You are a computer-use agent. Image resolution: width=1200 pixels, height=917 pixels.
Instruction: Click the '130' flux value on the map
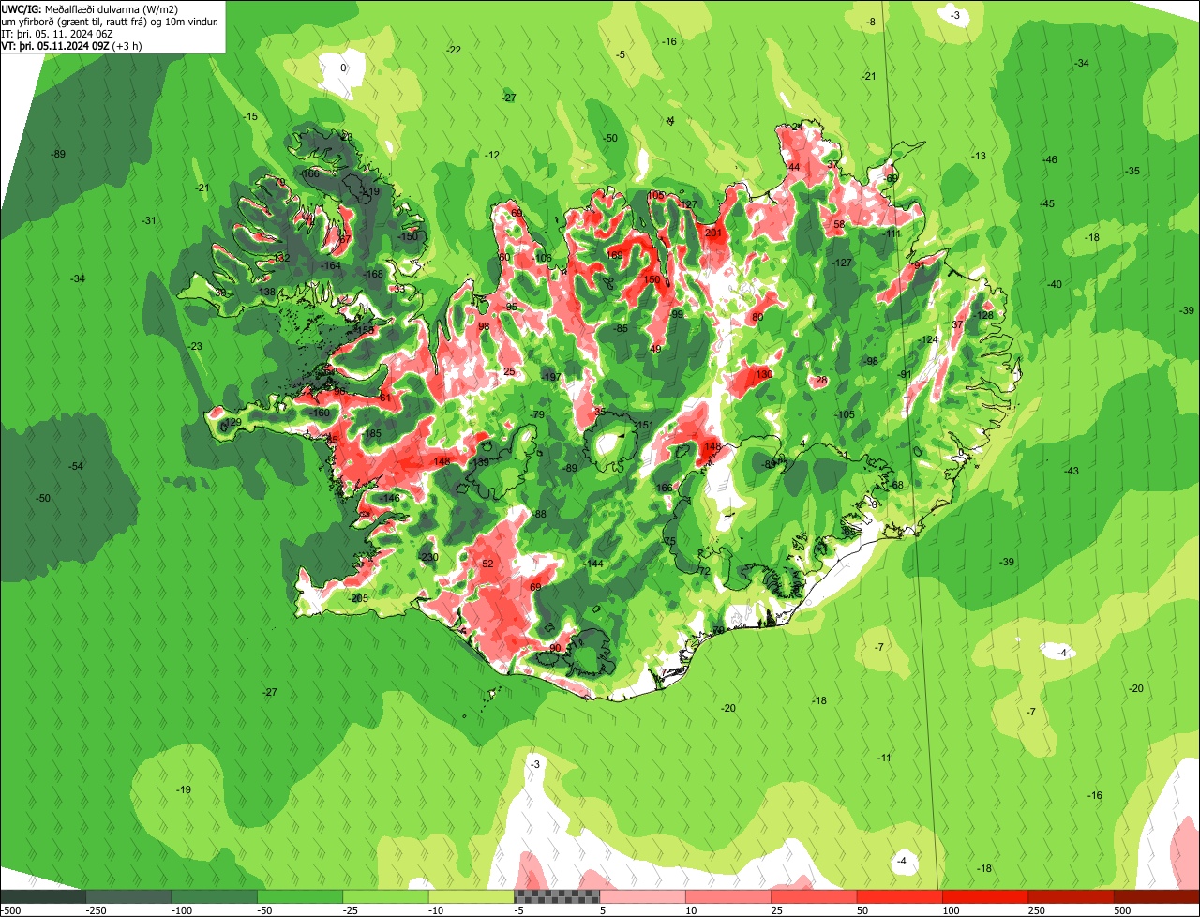(764, 374)
